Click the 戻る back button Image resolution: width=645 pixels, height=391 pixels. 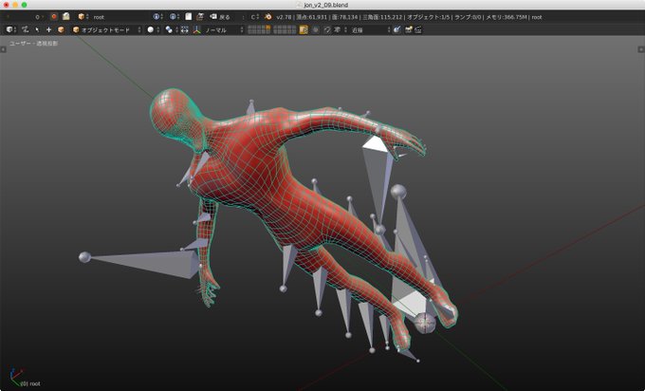(220, 17)
